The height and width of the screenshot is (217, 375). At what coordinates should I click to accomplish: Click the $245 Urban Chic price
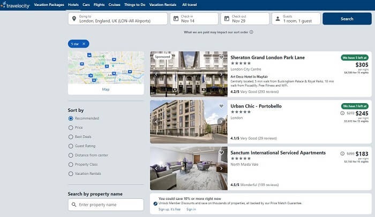click(x=362, y=113)
